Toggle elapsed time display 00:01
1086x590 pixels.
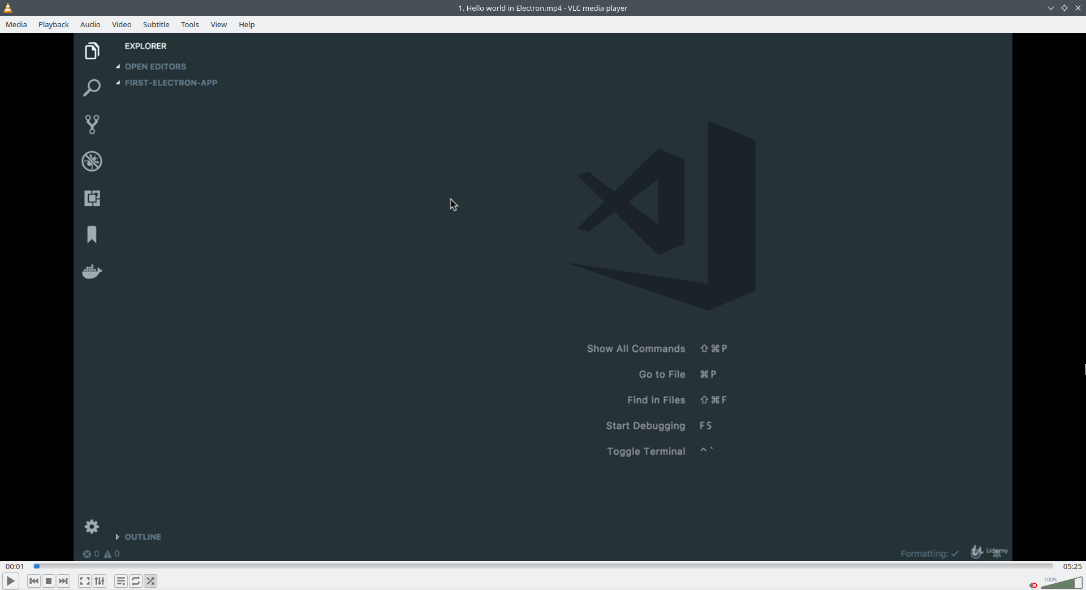click(x=15, y=566)
